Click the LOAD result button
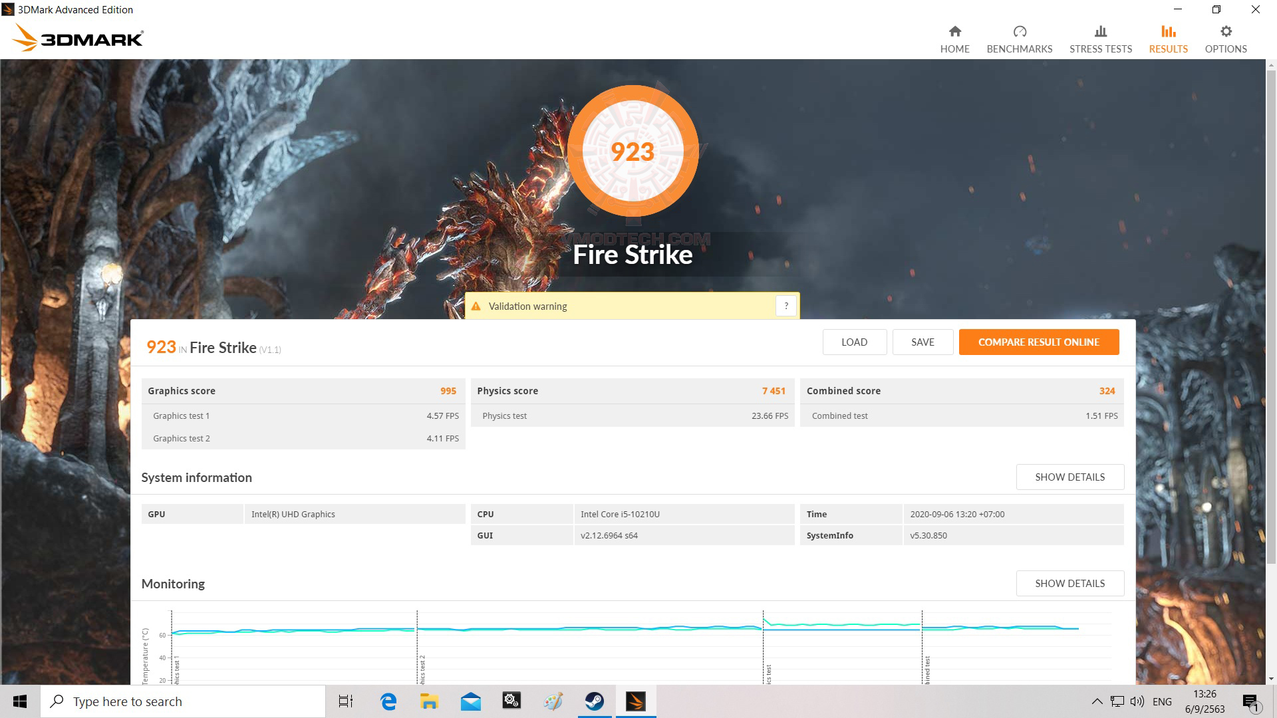 point(854,342)
